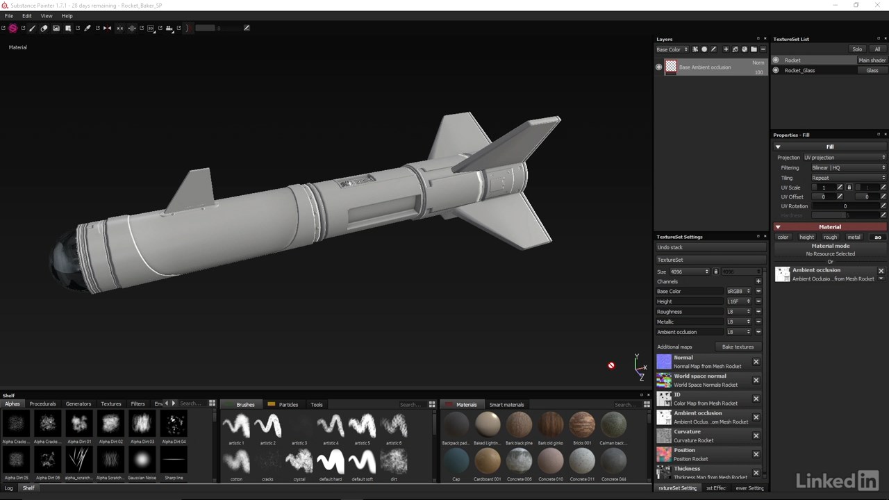
Task: Hide the Base Ambient occlusion layer
Action: tap(659, 67)
